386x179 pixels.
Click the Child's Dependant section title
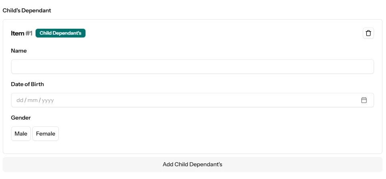(27, 10)
